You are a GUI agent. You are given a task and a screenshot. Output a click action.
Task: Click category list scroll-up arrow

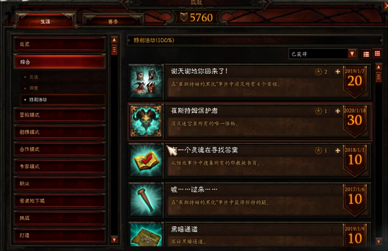[x=114, y=40]
